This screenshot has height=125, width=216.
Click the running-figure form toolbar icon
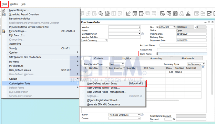coord(141,13)
